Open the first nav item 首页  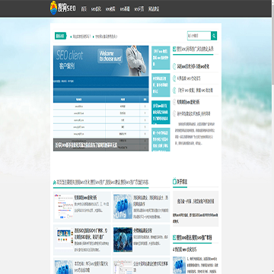coord(84,9)
